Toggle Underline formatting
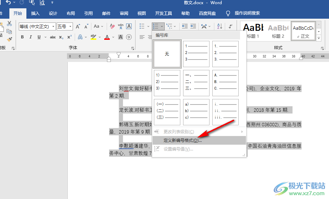Screen dimensions: 329x199 click(39, 37)
